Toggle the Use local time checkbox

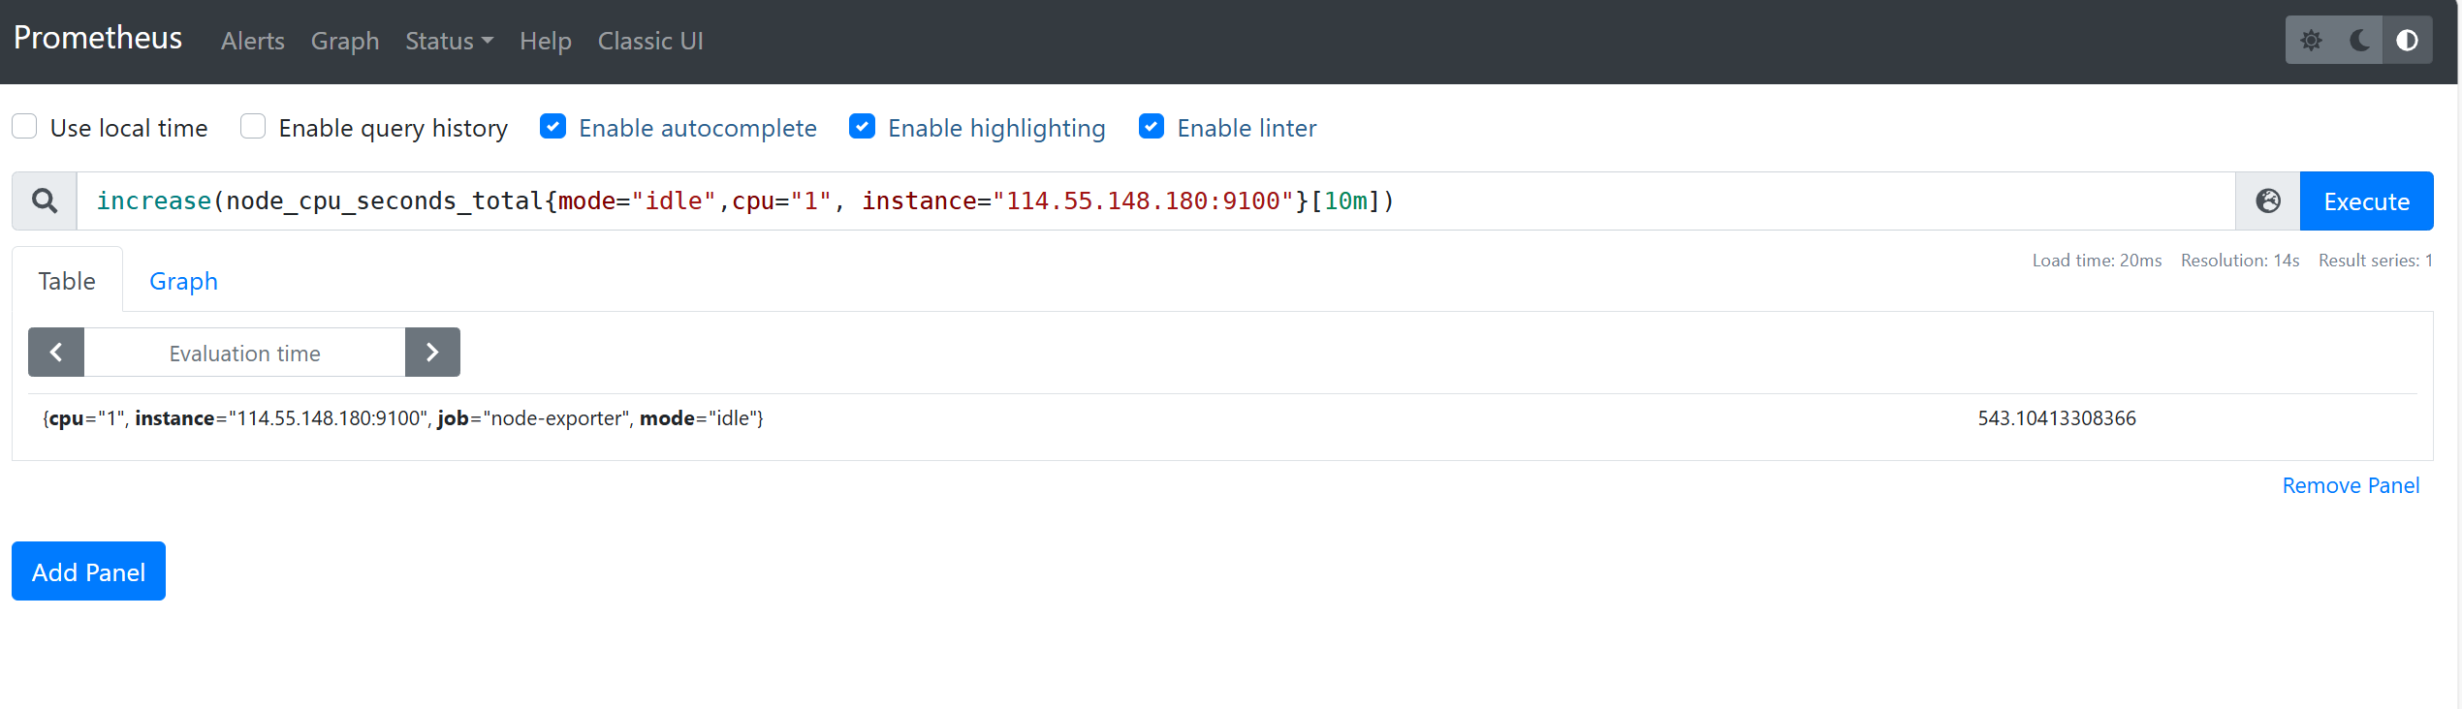[24, 127]
